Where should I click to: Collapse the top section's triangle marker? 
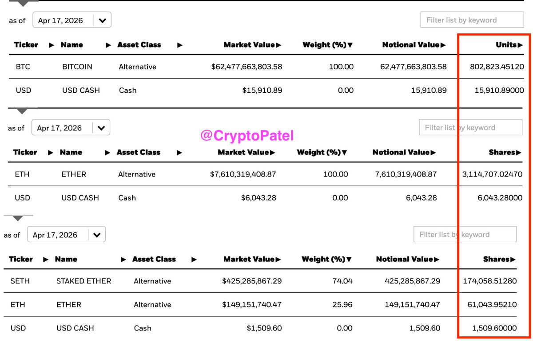point(22,3)
